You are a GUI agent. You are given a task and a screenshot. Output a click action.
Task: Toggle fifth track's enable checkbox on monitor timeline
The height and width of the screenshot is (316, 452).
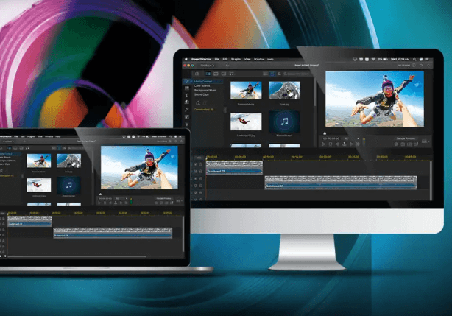pyautogui.click(x=196, y=192)
